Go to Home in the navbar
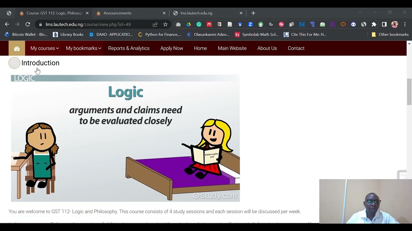 [x=201, y=48]
